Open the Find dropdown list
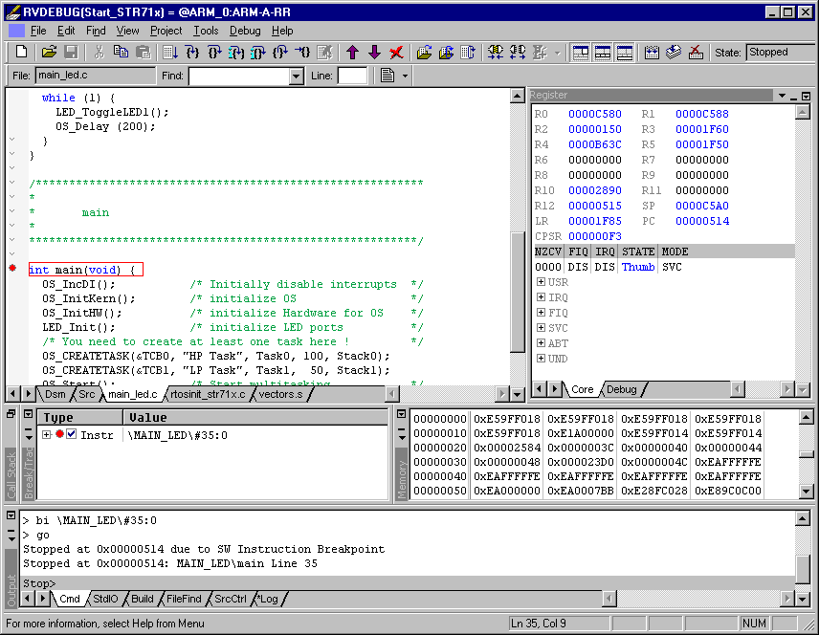The height and width of the screenshot is (635, 819). [x=296, y=76]
